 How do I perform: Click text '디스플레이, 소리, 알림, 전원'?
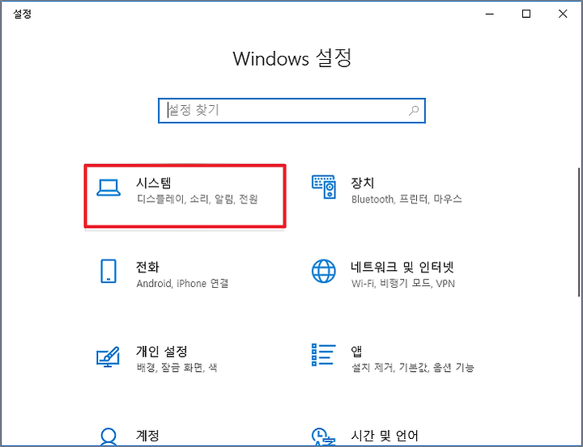[198, 200]
